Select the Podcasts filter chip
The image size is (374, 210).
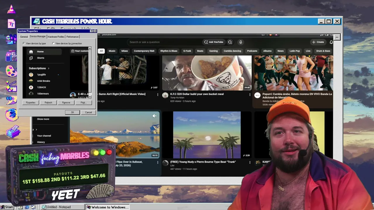(x=252, y=51)
